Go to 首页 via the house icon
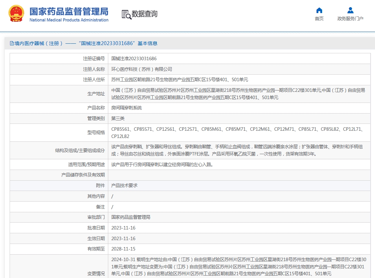375x278 pixels. (x=319, y=10)
